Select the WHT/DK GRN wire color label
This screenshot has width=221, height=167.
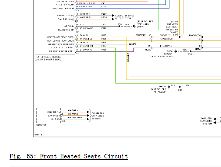pos(75,118)
